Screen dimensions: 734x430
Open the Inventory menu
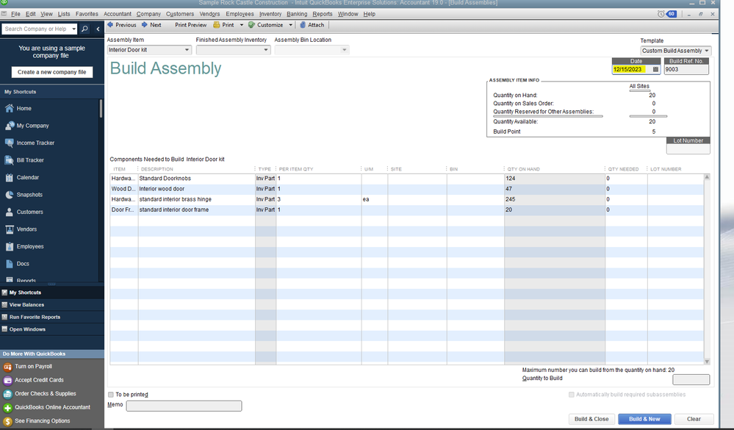pyautogui.click(x=270, y=14)
